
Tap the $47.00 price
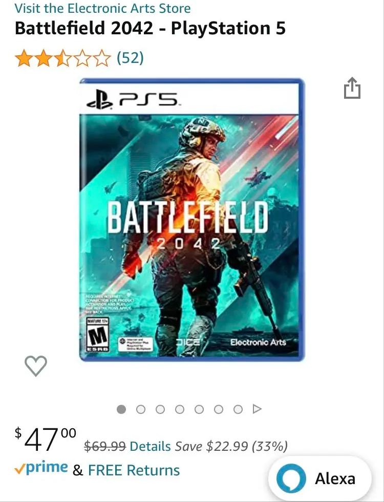coord(46,440)
